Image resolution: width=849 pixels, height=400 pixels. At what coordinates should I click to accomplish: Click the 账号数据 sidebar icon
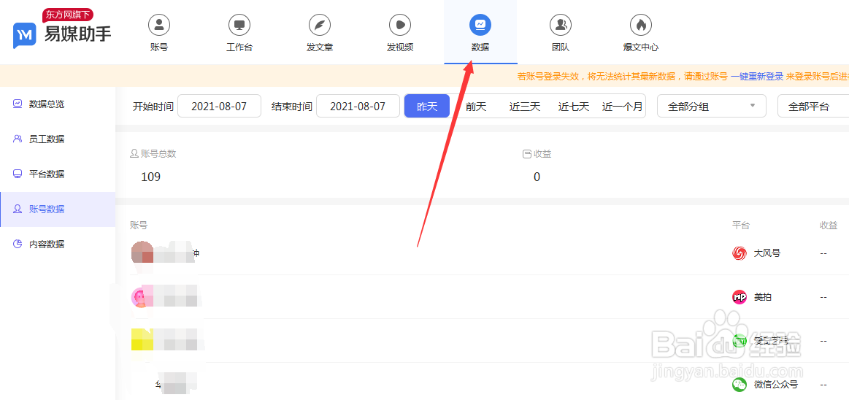(18, 209)
